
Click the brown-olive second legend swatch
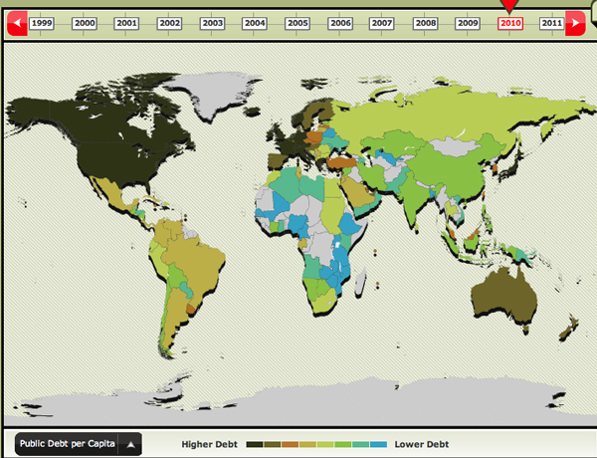273,444
